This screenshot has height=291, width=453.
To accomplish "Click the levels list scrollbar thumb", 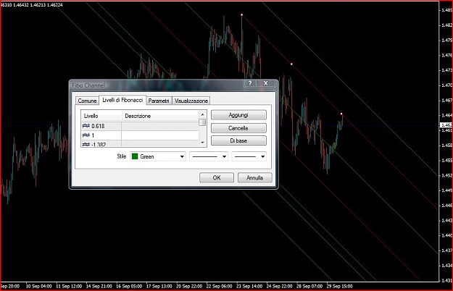I will [x=202, y=122].
